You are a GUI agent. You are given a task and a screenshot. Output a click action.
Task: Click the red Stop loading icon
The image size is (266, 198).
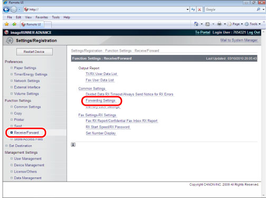tap(199, 10)
